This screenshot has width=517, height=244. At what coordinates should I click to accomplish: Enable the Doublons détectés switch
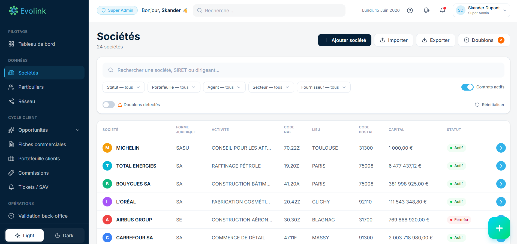tap(109, 105)
